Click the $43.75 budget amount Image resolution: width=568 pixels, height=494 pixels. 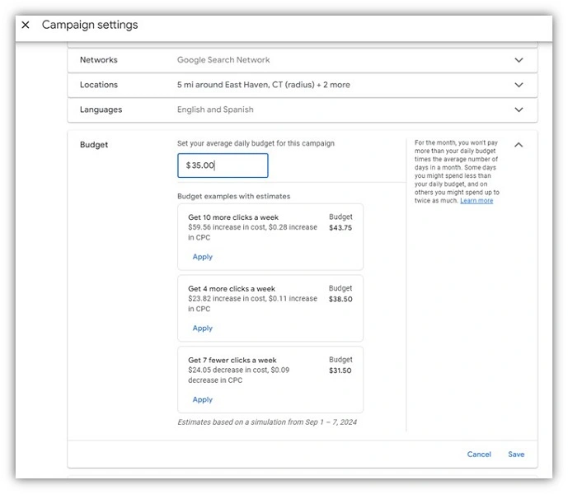340,228
